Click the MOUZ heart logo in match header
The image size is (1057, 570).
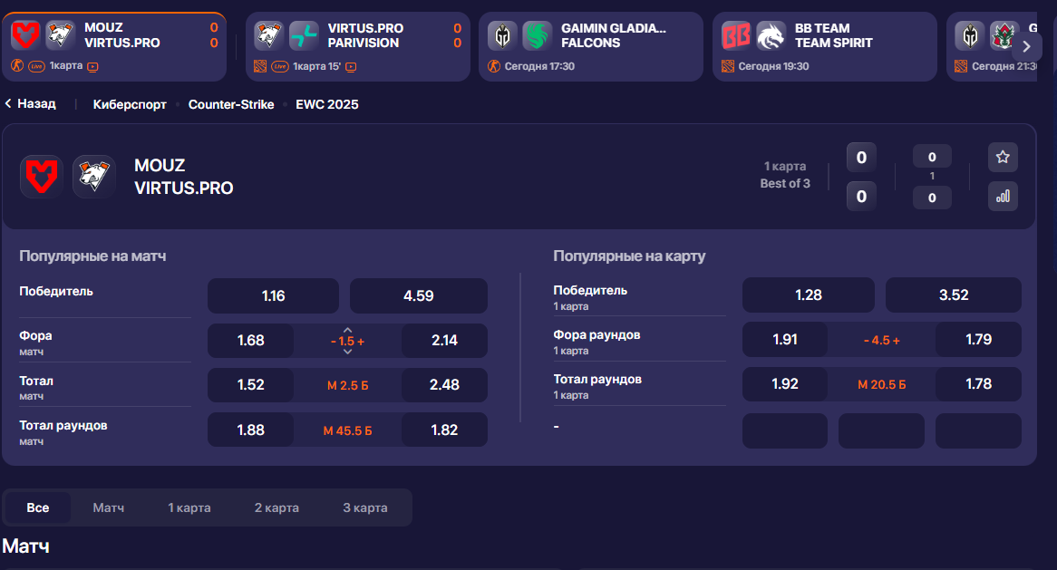pyautogui.click(x=42, y=177)
